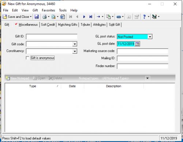
Task: Click the Word merge document icon
Action: [63, 17]
